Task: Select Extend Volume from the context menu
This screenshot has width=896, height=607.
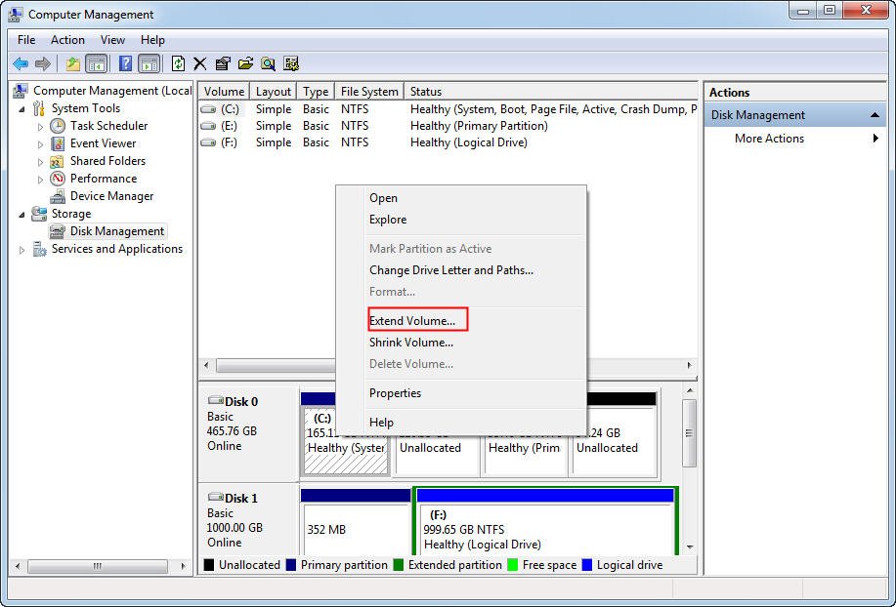Action: click(x=417, y=320)
